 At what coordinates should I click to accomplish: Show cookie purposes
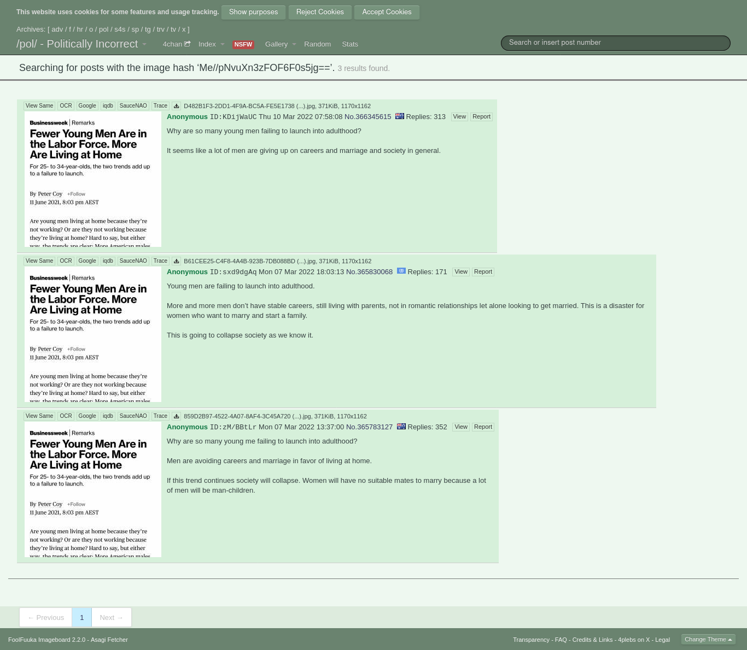[x=253, y=12]
